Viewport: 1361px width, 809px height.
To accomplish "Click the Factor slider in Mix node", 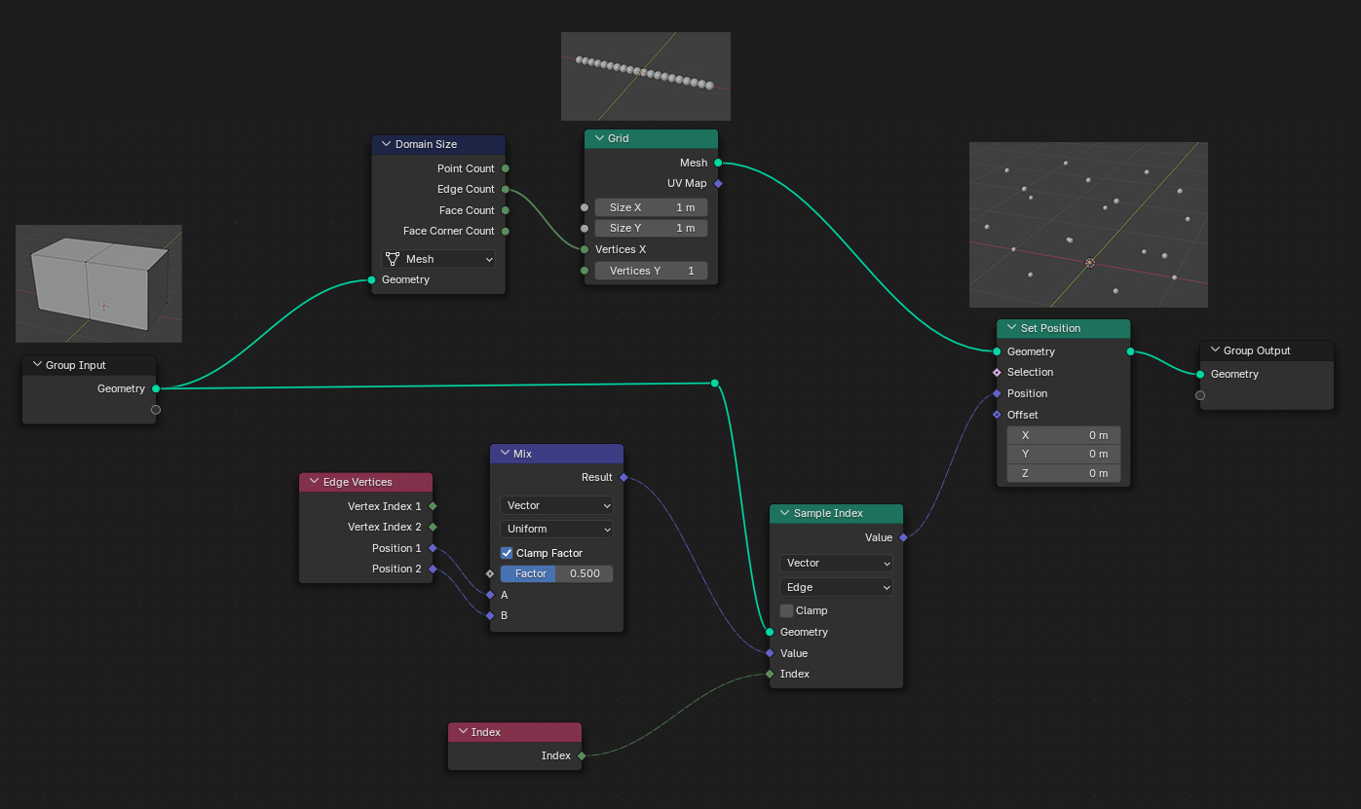I will [556, 573].
